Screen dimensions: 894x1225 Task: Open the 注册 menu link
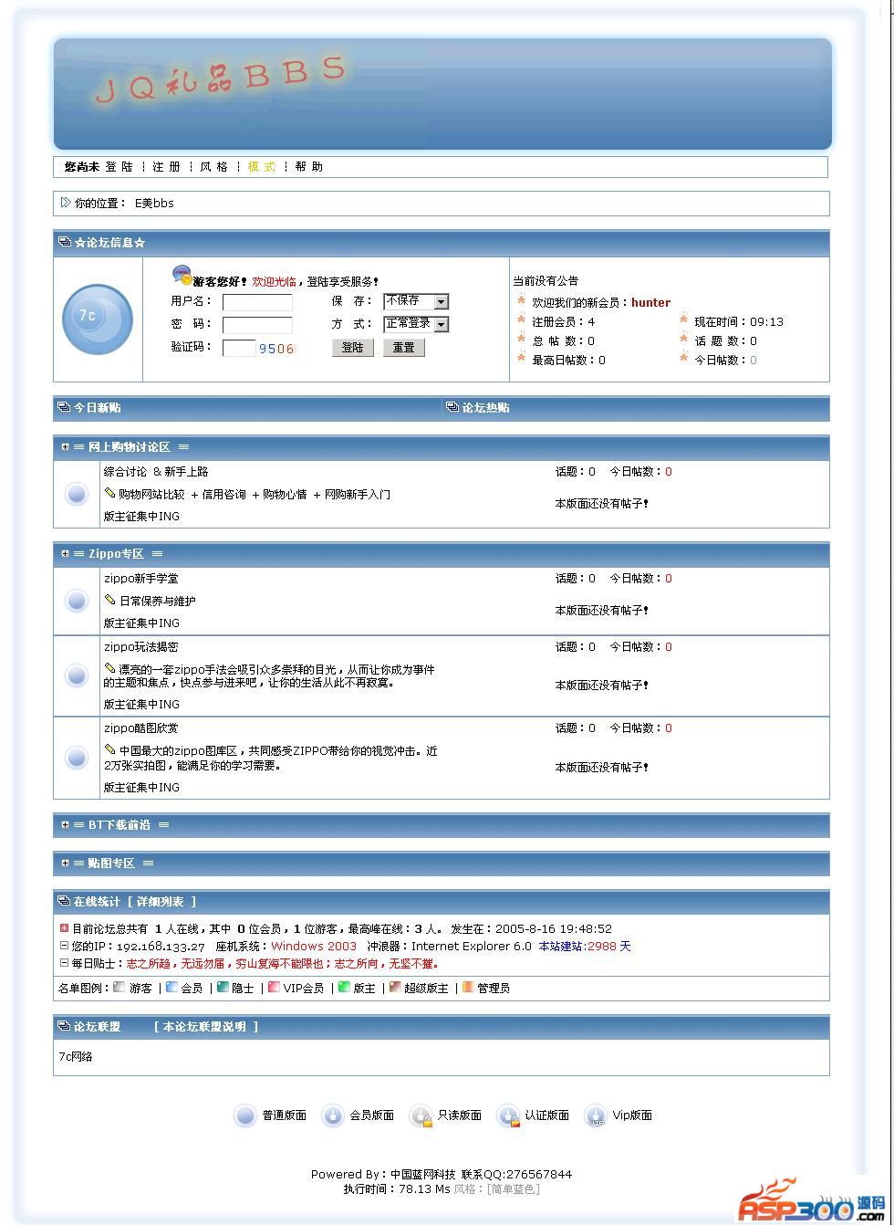(167, 167)
